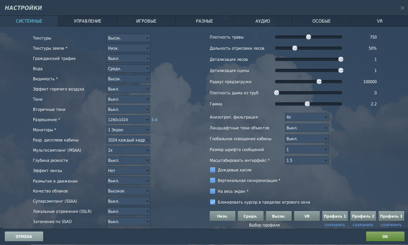
Task: Click the ОТМЕНА button
Action: click(24, 236)
